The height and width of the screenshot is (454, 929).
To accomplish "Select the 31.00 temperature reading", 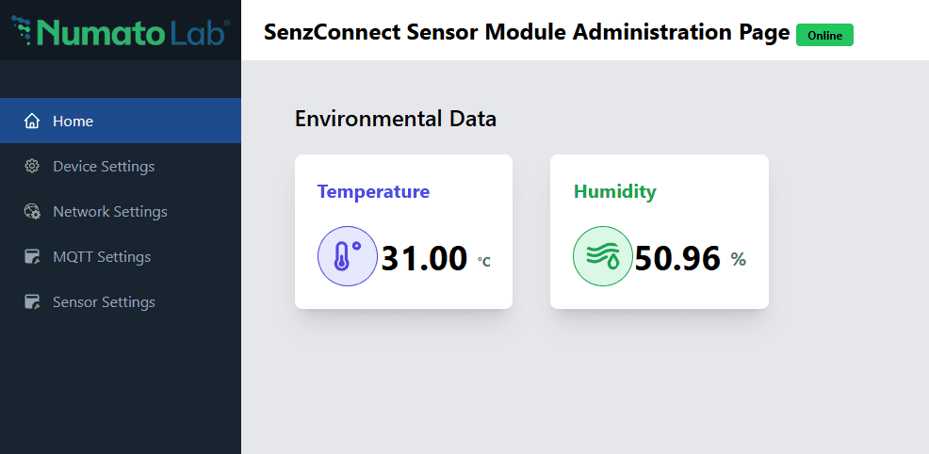I will click(424, 258).
